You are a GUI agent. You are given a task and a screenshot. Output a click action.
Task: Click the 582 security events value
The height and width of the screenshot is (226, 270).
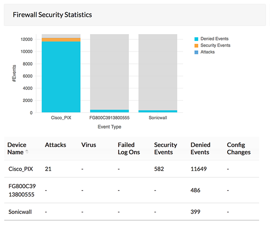point(160,169)
